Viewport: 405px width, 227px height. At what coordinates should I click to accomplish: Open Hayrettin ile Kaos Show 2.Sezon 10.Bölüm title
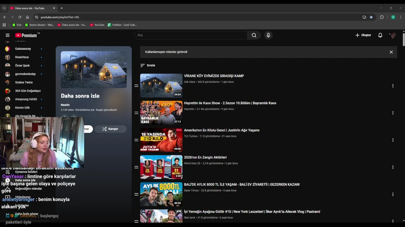(x=230, y=103)
